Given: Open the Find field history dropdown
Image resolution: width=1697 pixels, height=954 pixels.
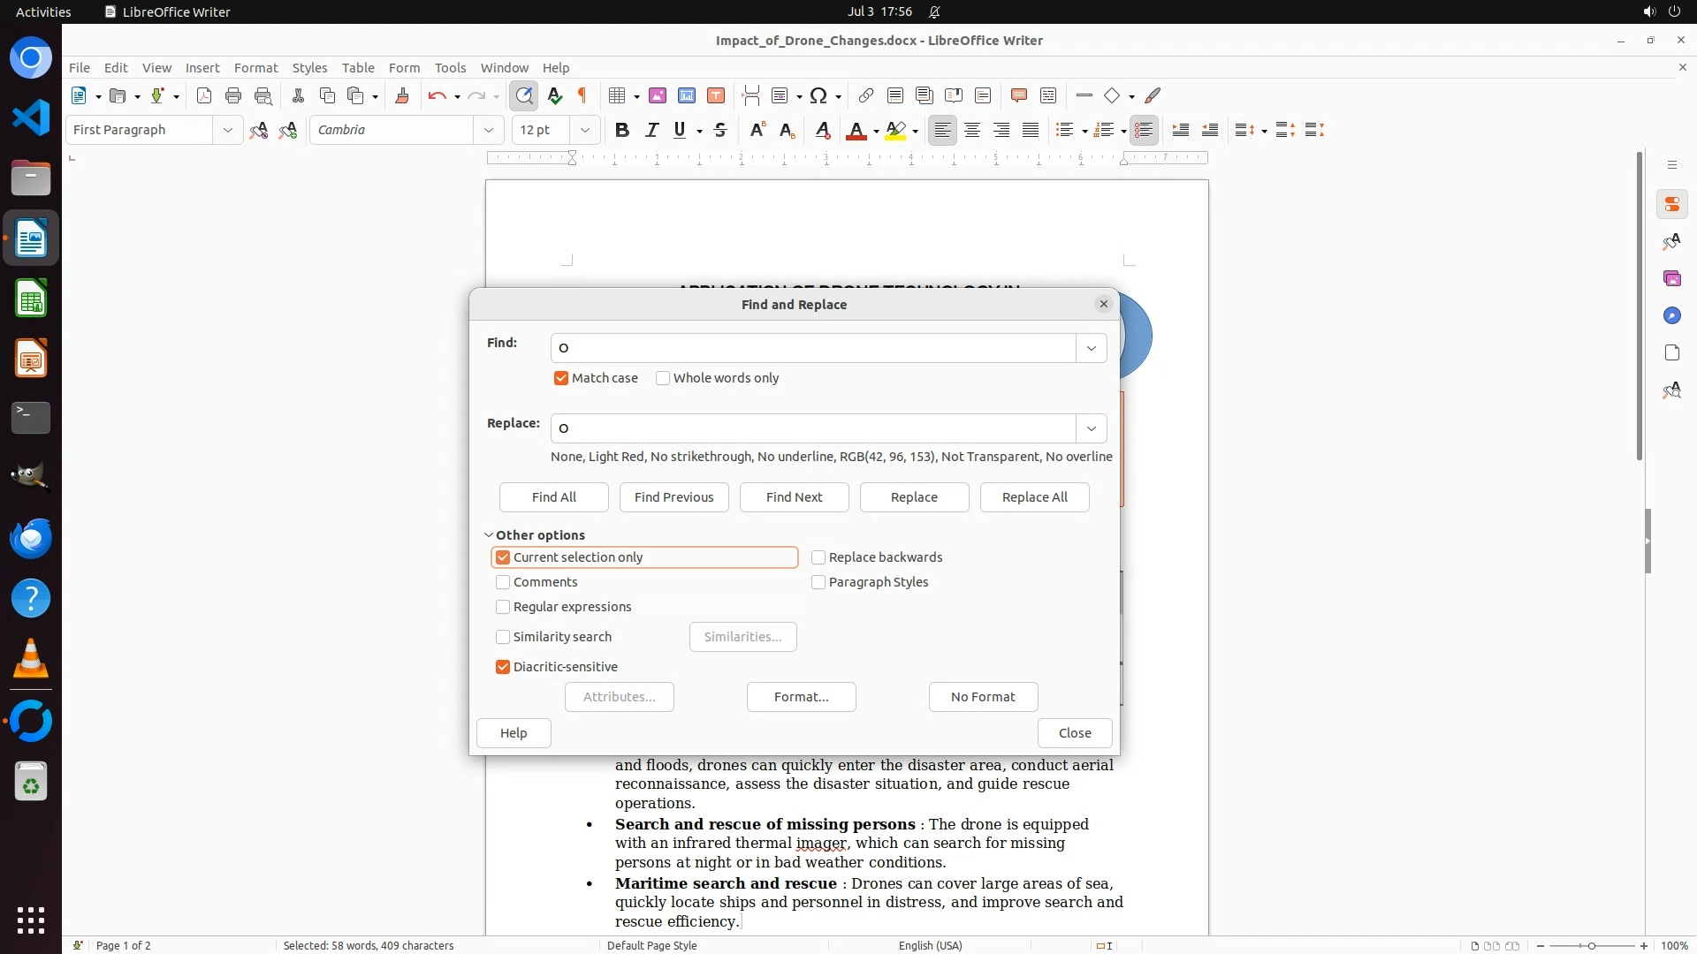Looking at the screenshot, I should [x=1092, y=348].
